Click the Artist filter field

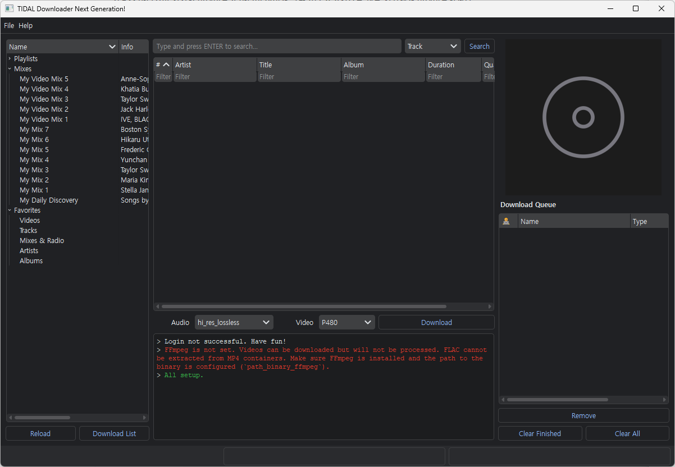click(x=215, y=76)
